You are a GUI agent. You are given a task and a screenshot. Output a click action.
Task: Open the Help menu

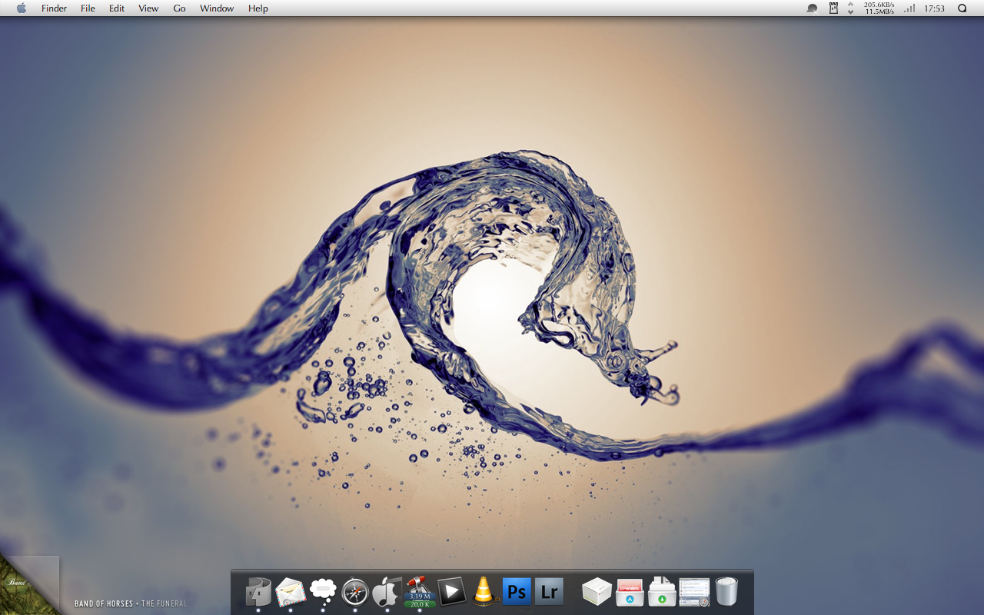258,8
